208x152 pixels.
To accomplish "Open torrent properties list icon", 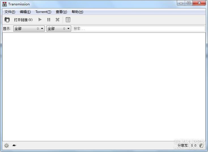I will [68, 20].
